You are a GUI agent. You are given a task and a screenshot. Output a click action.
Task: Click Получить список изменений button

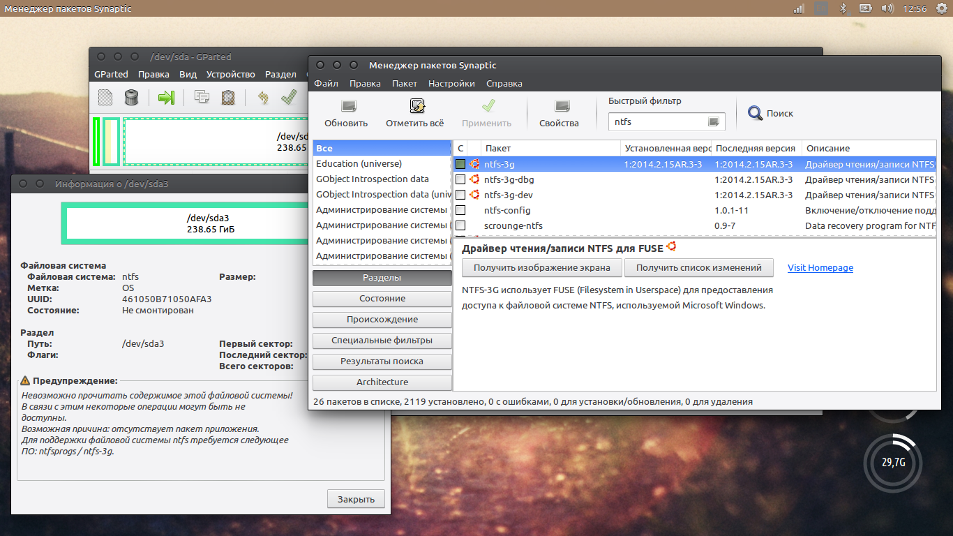tap(698, 267)
